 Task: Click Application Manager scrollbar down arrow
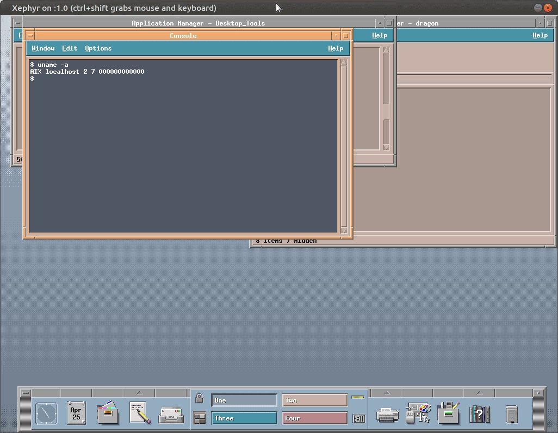(x=386, y=147)
